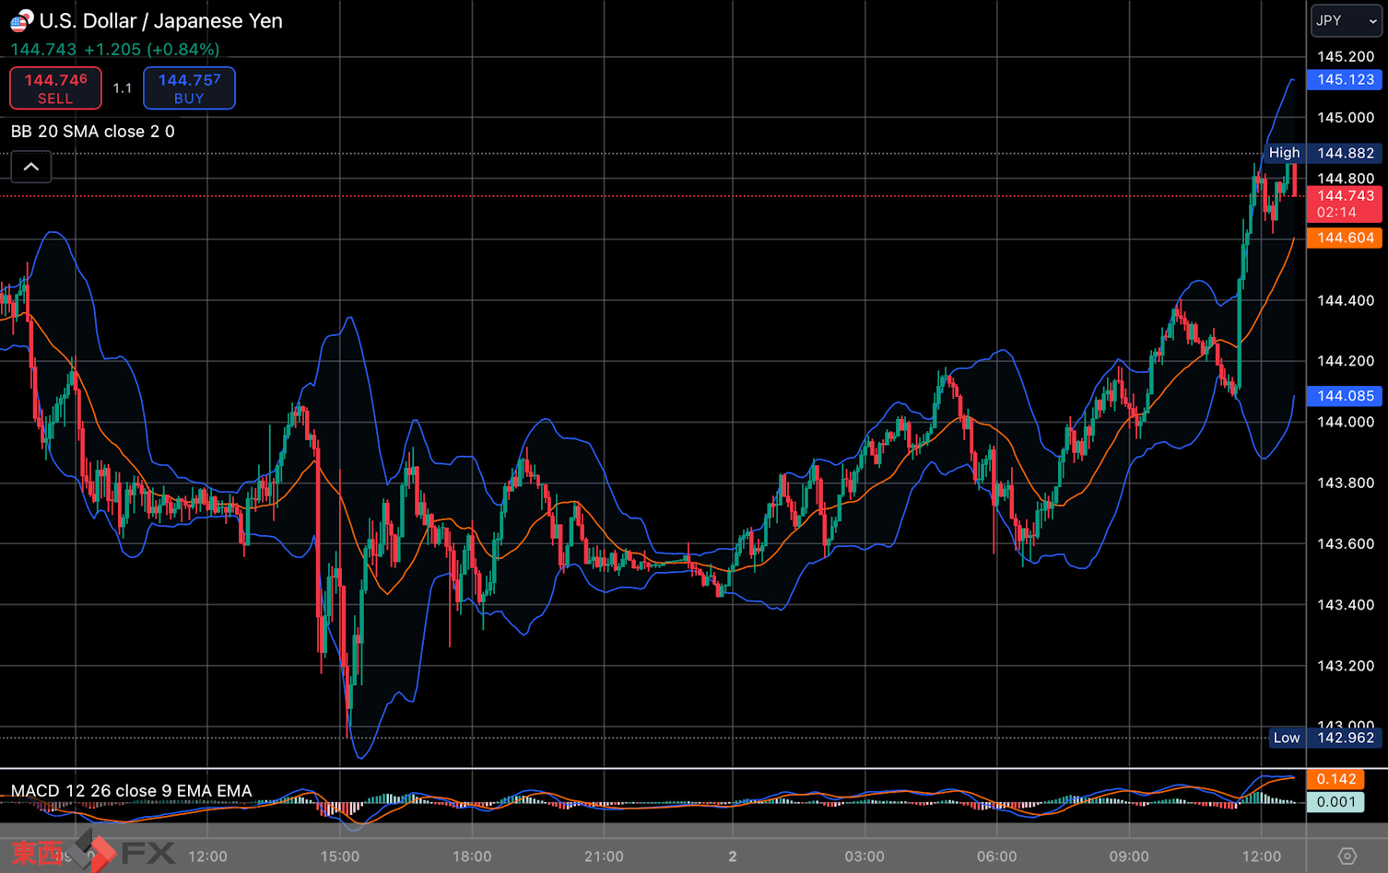This screenshot has width=1388, height=873.
Task: Click the 144.743 +1.205 (+0.84%) quote line
Action: [x=115, y=50]
